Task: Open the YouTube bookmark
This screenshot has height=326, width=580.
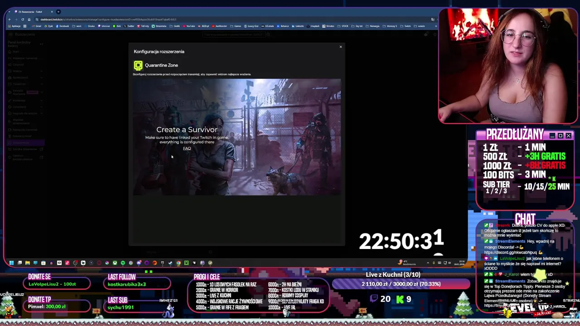Action: (x=189, y=26)
